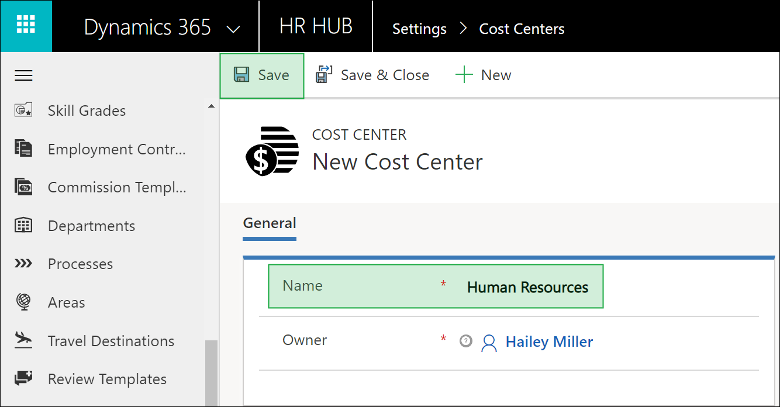Click the Employment Contracts icon

pos(23,149)
